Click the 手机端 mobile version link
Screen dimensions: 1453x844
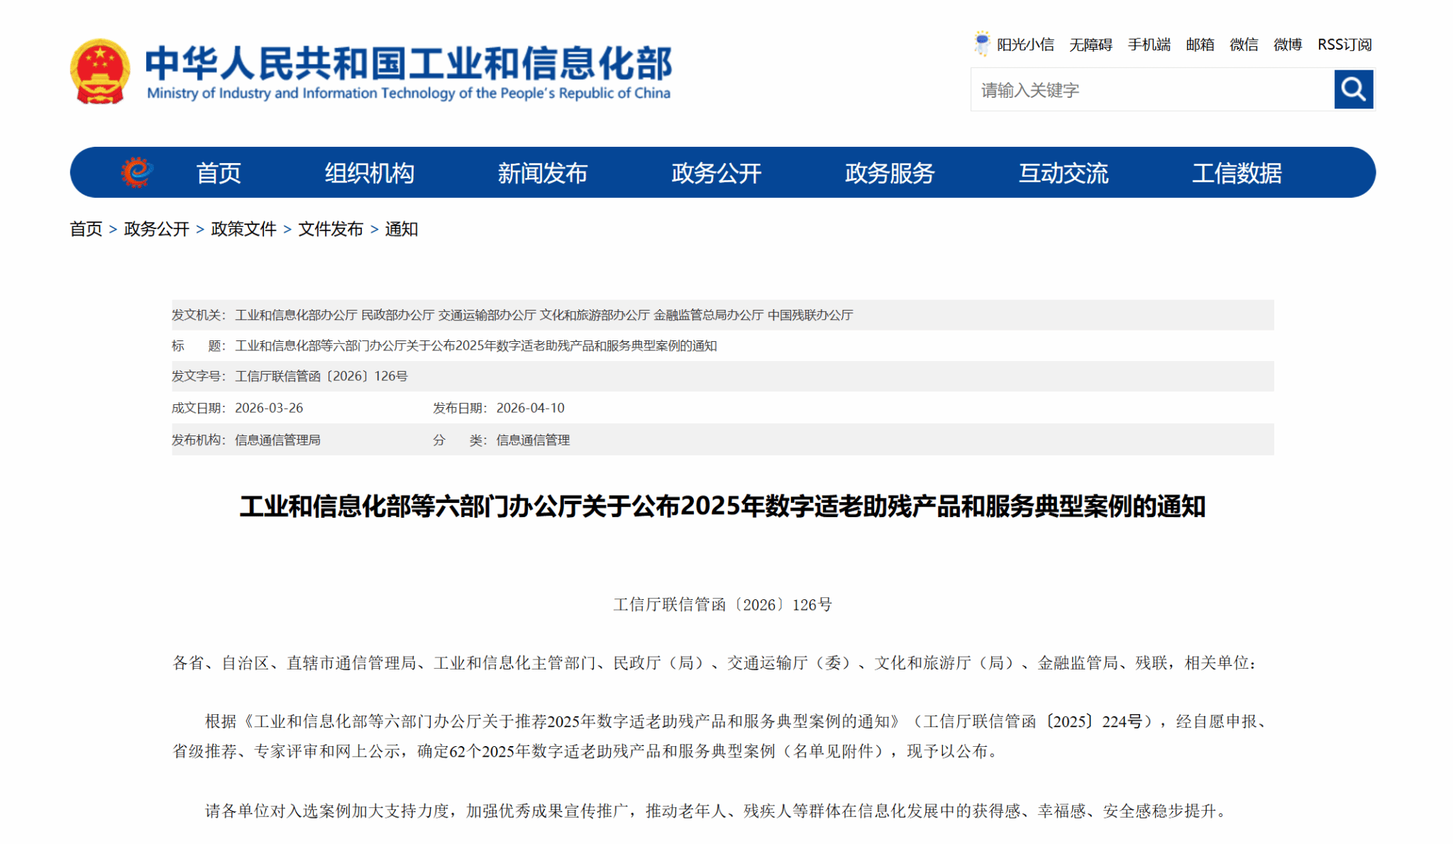(x=1149, y=45)
